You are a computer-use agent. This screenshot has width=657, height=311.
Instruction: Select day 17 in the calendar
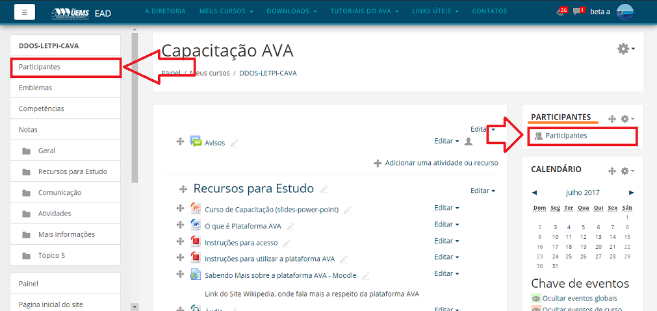click(x=555, y=247)
